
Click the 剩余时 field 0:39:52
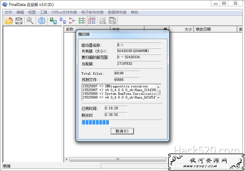coord(116,115)
